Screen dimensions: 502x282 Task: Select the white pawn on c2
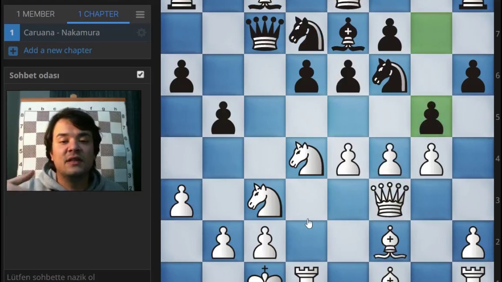(265, 242)
